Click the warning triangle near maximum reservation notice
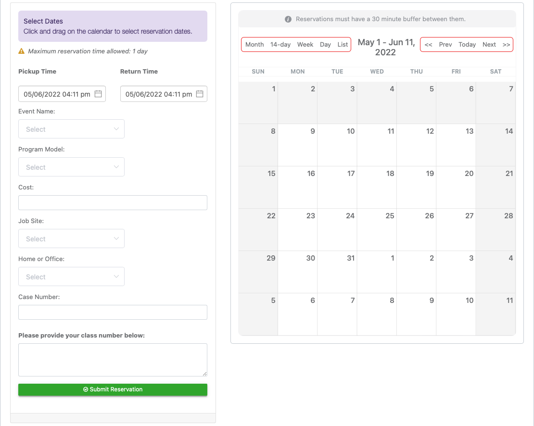Image resolution: width=534 pixels, height=426 pixels. click(21, 51)
